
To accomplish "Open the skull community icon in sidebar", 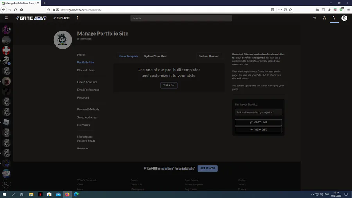I will (6, 61).
